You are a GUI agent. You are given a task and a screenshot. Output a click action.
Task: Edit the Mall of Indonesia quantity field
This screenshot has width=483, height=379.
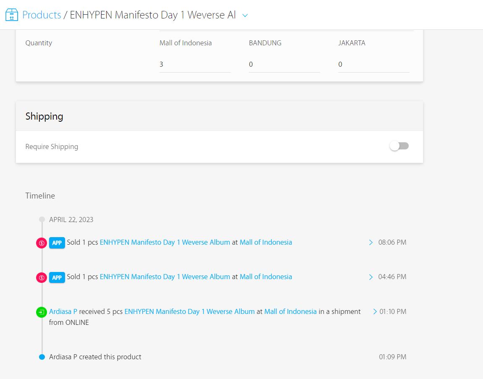(x=195, y=65)
